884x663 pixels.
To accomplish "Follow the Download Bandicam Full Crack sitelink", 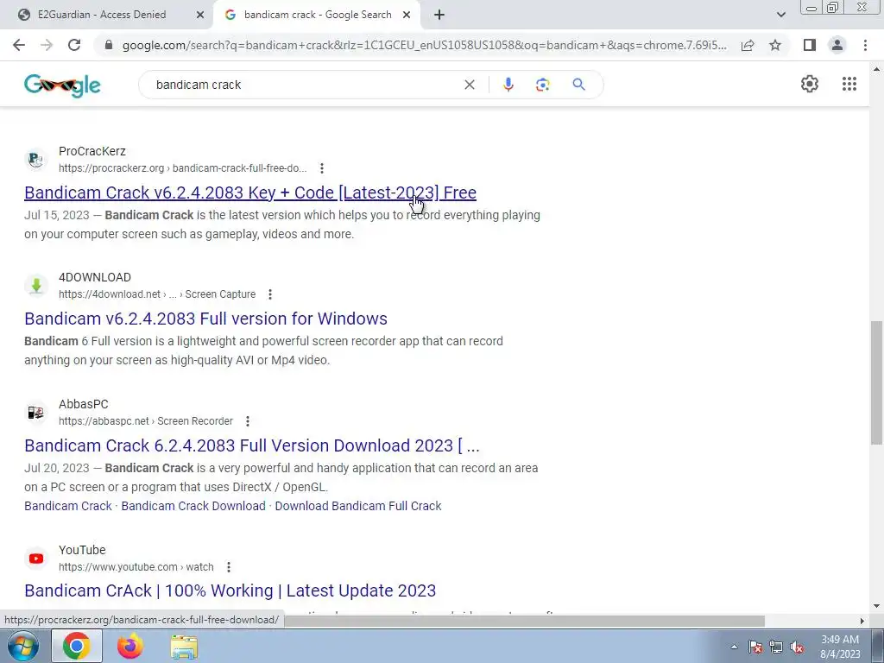I will (358, 506).
